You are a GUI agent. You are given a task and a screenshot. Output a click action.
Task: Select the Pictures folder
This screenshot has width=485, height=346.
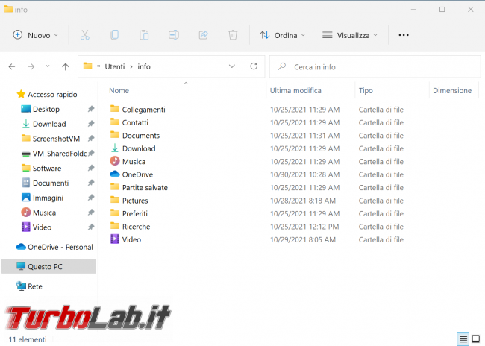click(135, 201)
